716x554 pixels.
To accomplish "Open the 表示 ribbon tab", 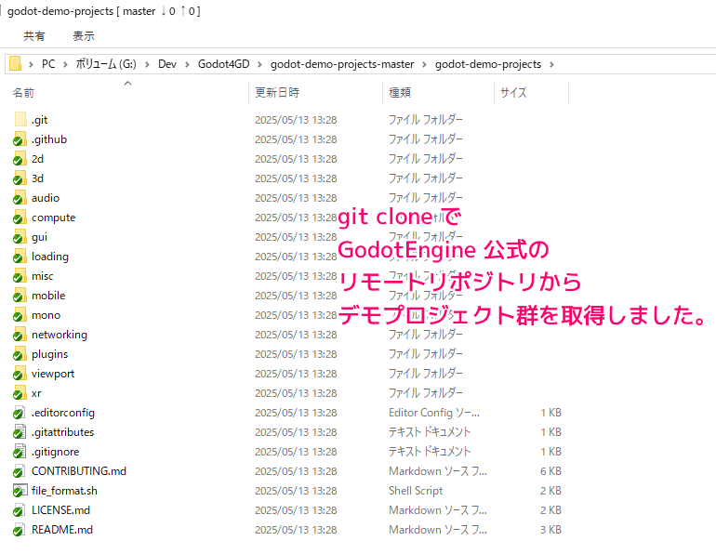I will [84, 36].
